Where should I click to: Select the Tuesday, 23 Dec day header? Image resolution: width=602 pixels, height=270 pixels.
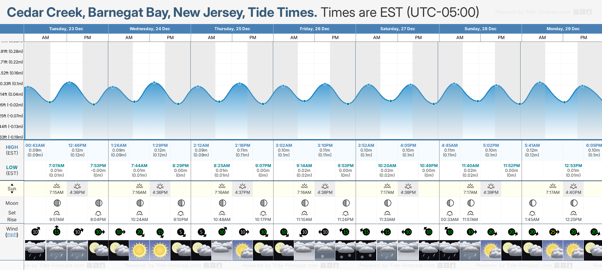tap(66, 29)
